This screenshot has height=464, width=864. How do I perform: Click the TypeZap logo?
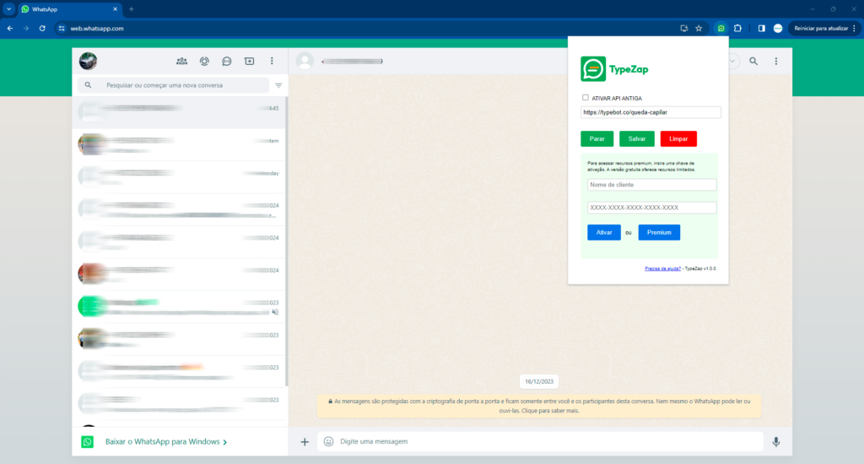[x=614, y=69]
